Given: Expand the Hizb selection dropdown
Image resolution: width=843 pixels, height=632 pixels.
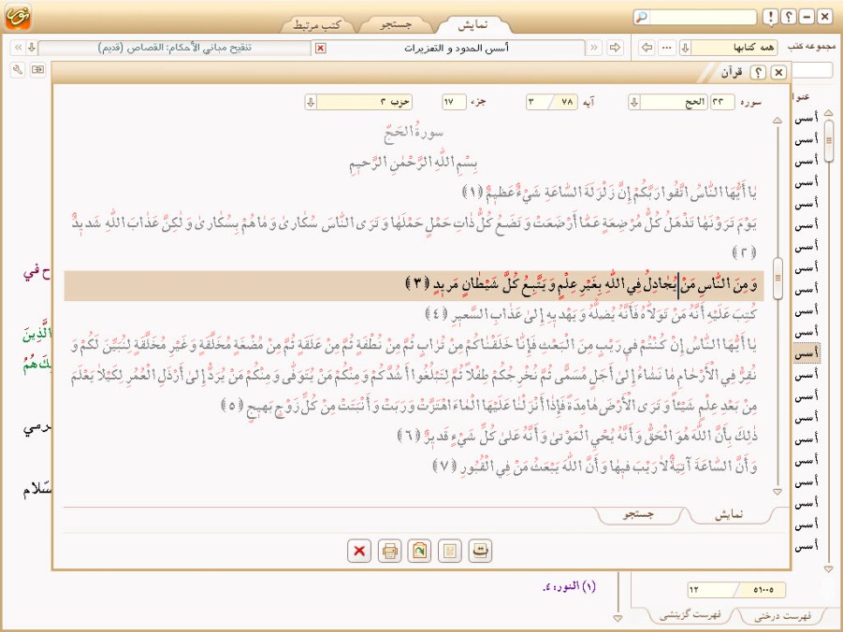Looking at the screenshot, I should pyautogui.click(x=311, y=102).
